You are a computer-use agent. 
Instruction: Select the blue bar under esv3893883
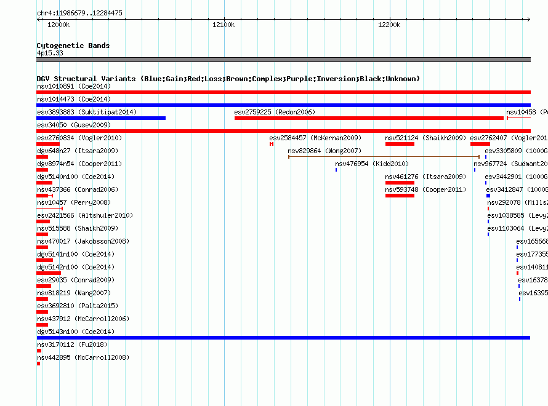(101, 118)
